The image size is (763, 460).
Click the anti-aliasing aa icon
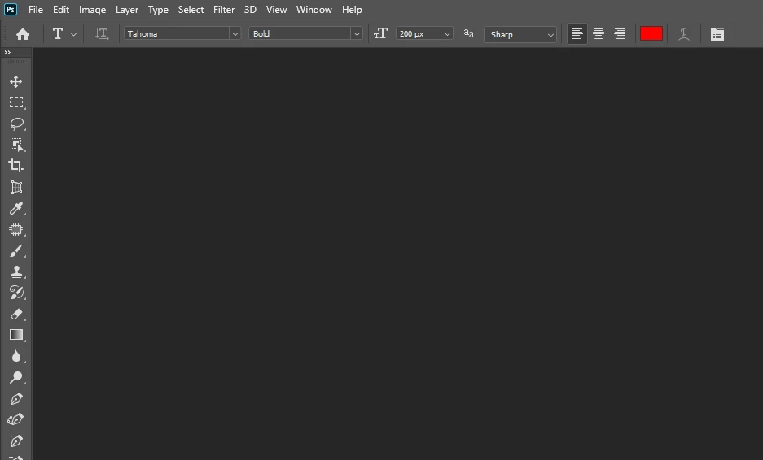tap(468, 33)
